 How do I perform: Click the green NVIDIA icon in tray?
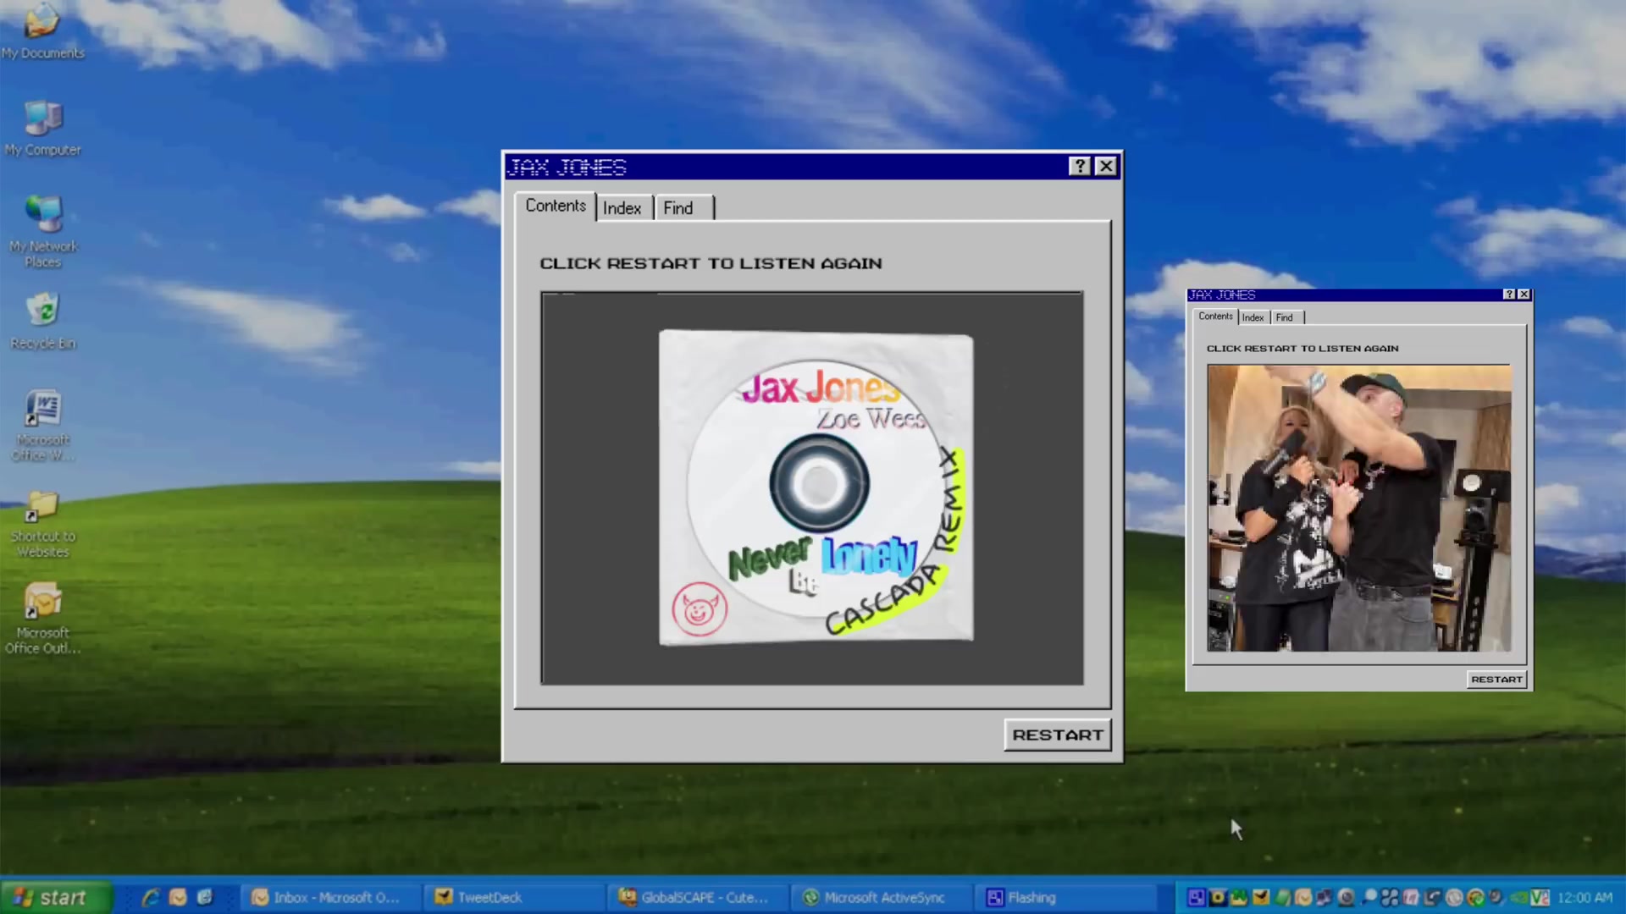tap(1518, 897)
